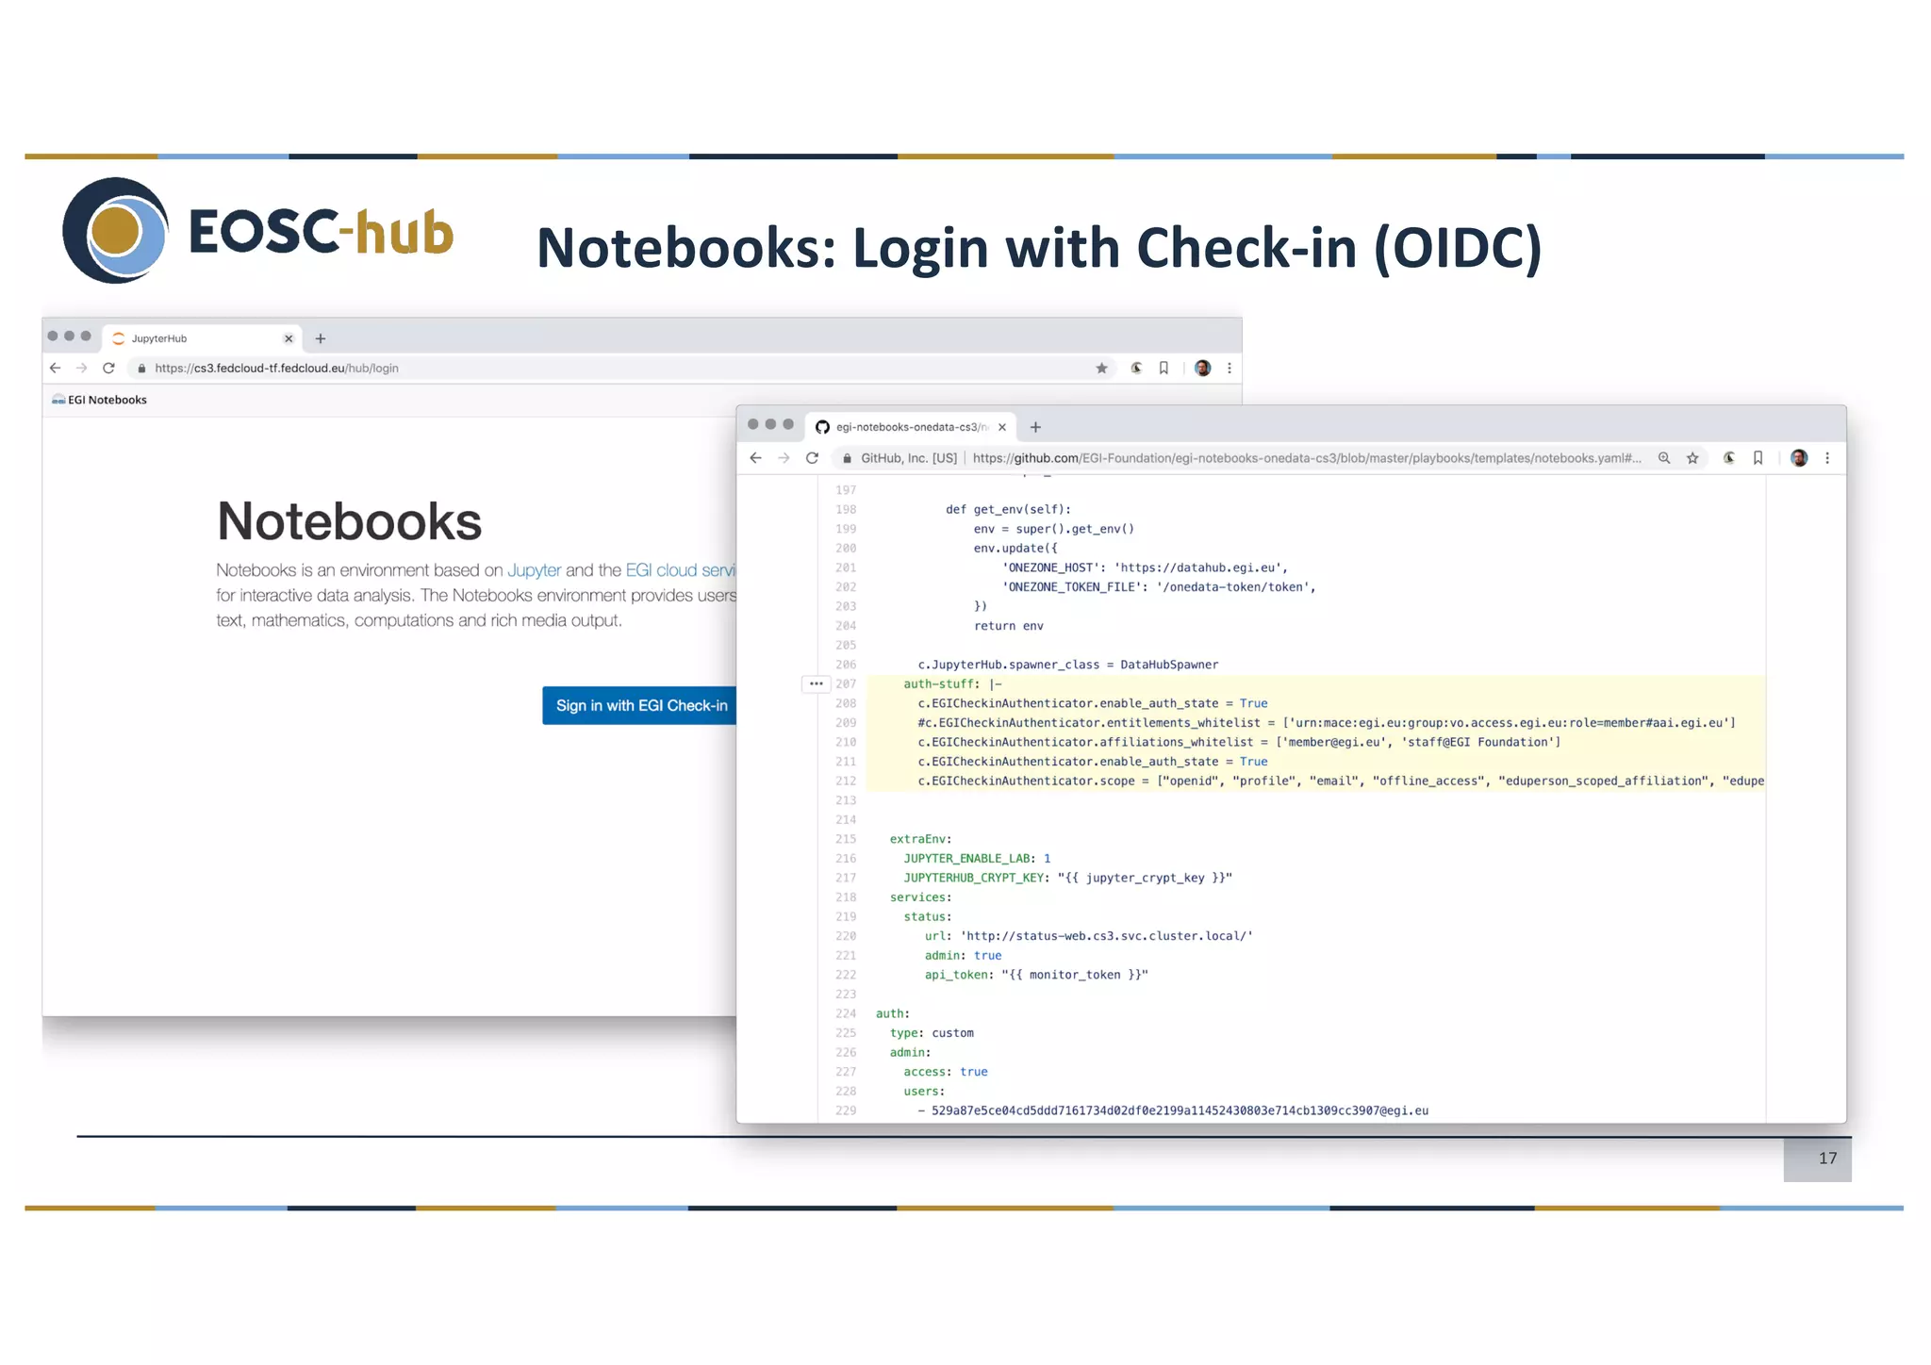Click the EGI Notebooks header logo
The image size is (1931, 1365).
(x=99, y=400)
